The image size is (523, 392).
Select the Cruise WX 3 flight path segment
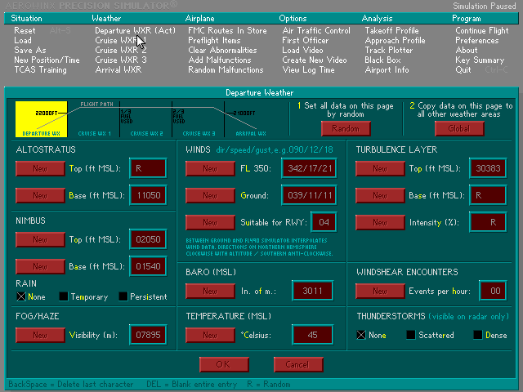click(199, 119)
